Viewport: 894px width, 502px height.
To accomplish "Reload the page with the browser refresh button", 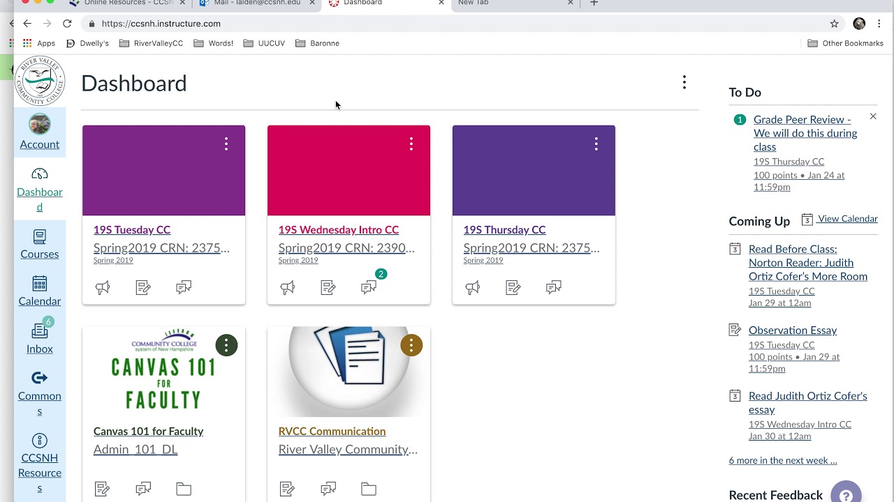I will pos(67,24).
